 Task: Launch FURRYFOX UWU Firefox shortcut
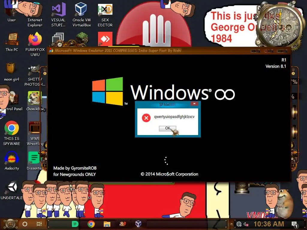pos(35,44)
